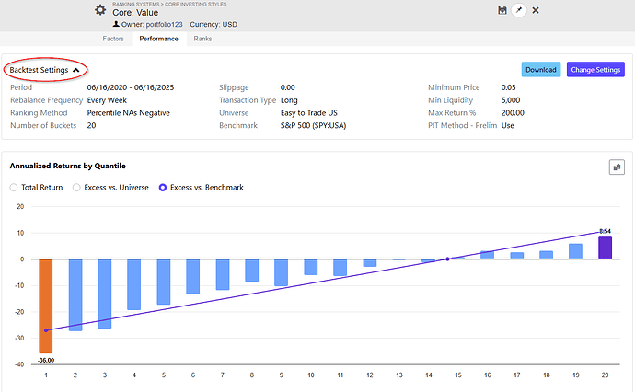Select Excess vs. Benchmark radio option
This screenshot has width=635, height=392.
tap(163, 188)
